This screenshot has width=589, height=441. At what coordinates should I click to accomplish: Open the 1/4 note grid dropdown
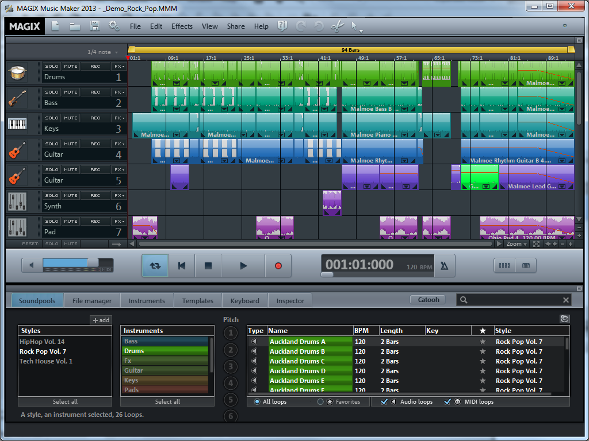[103, 52]
